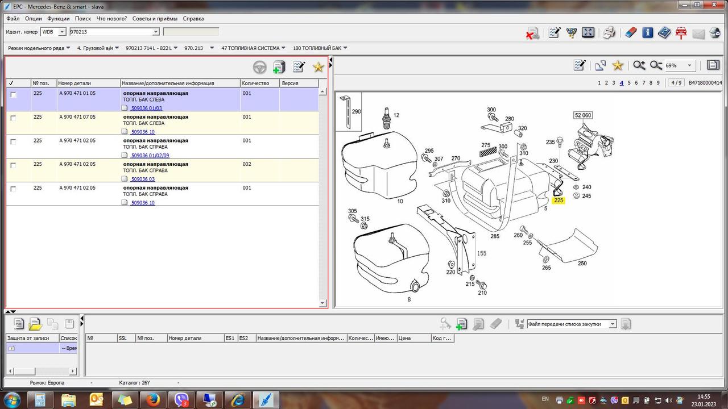Click the delete order icon with red X
This screenshot has height=409, width=728.
[x=532, y=33]
